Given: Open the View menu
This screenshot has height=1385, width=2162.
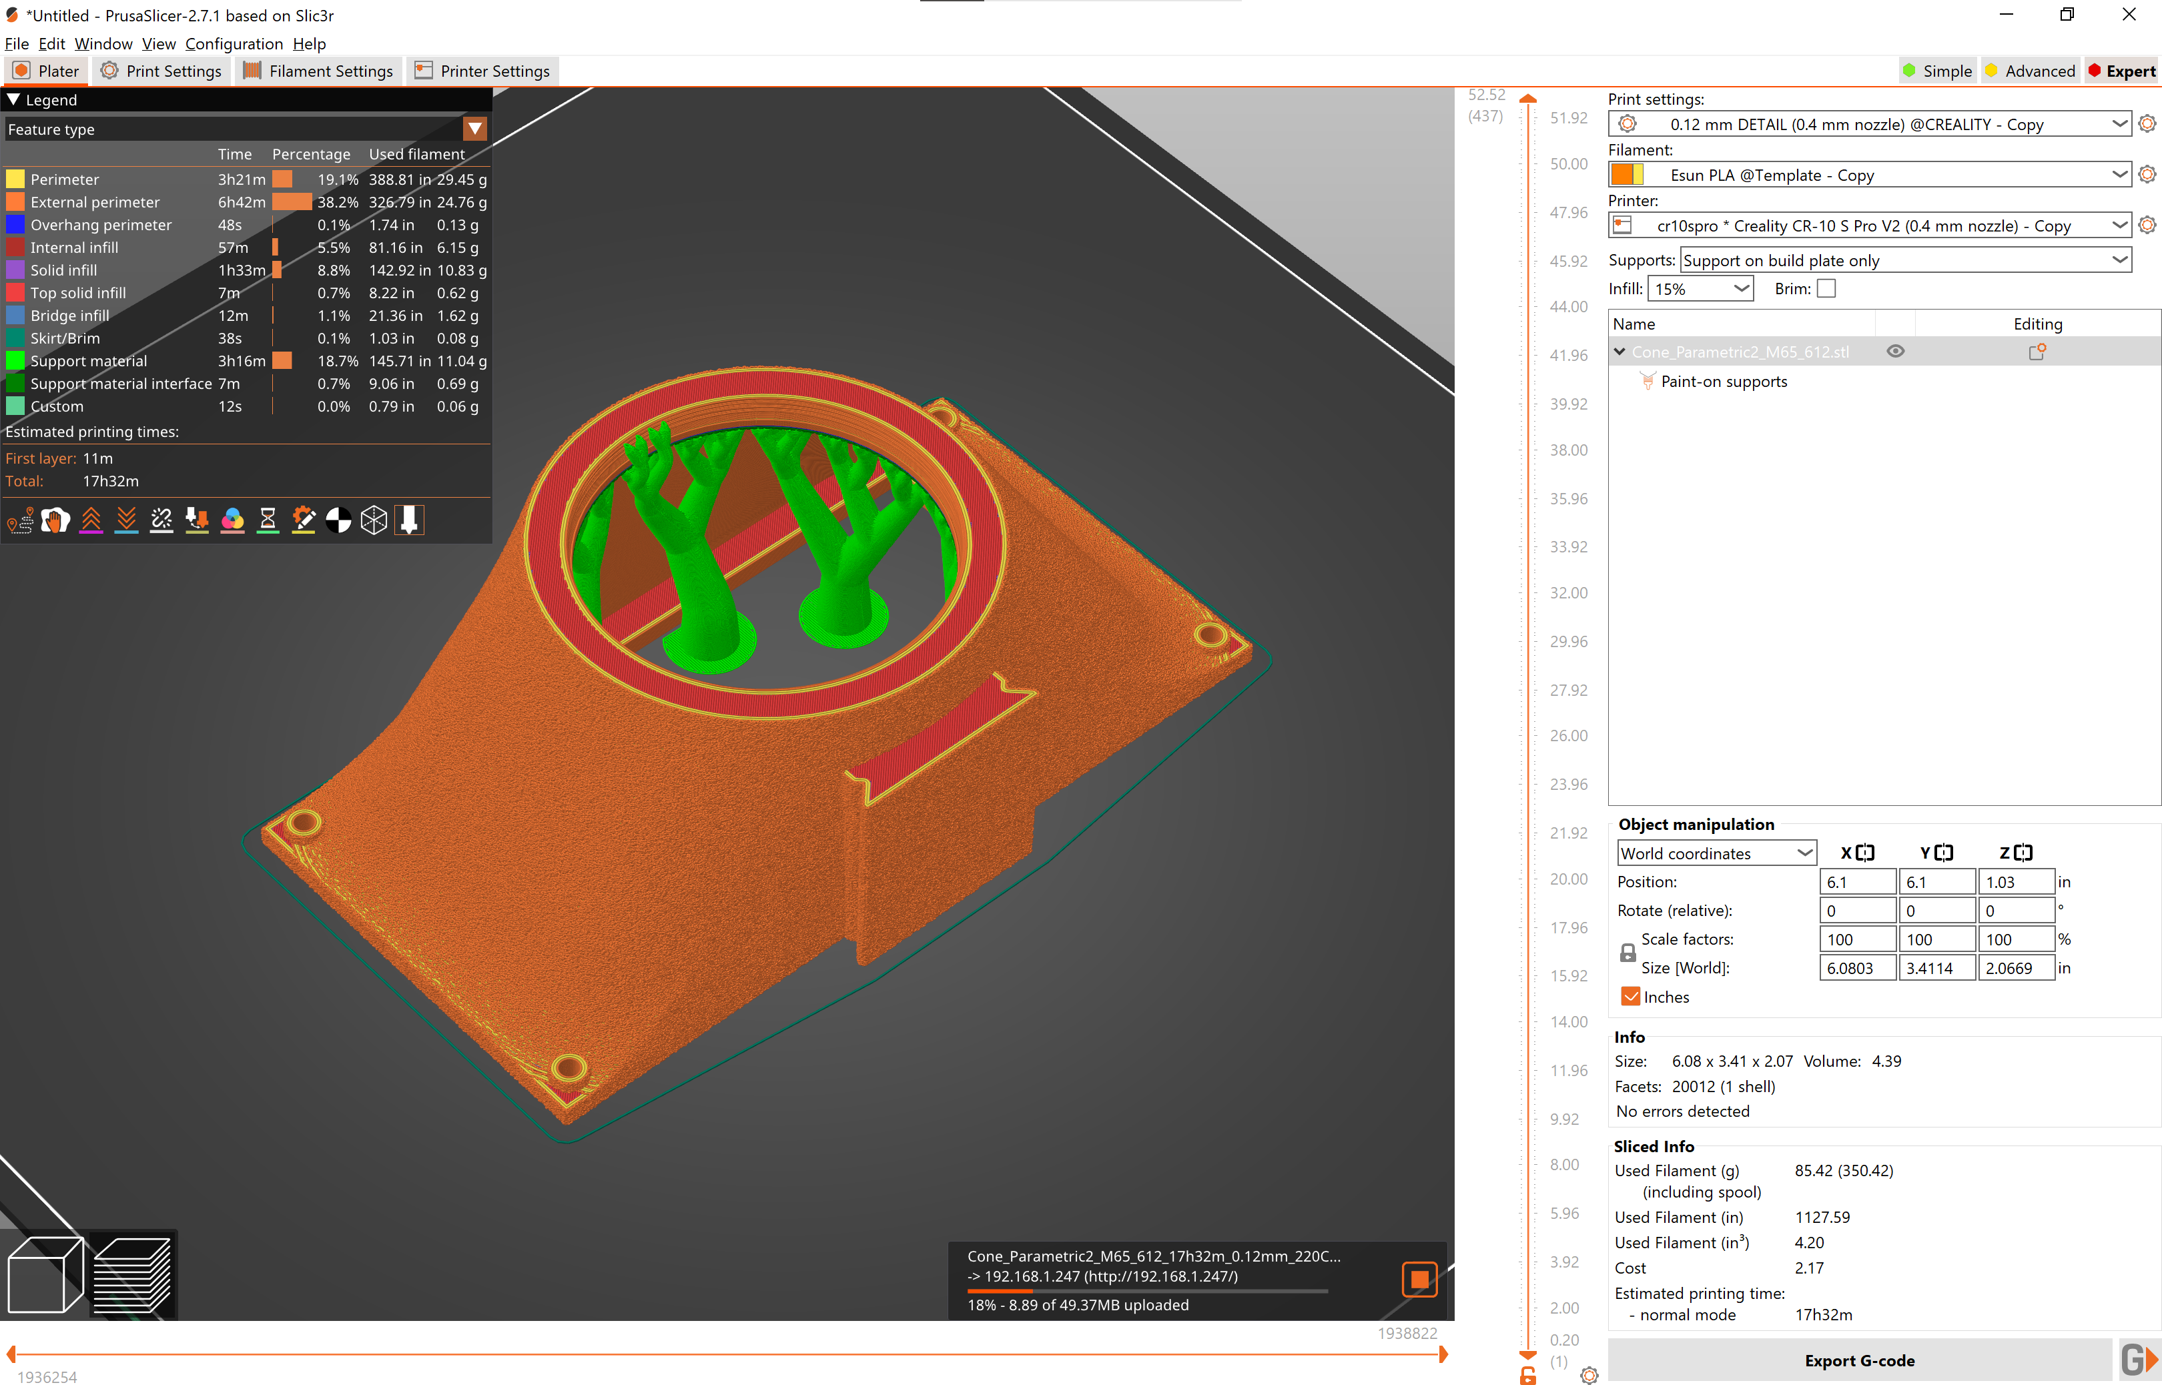Looking at the screenshot, I should coord(159,43).
